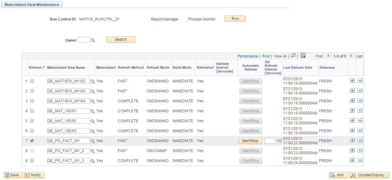Open the Personalize grid settings
Image resolution: width=392 pixels, height=180 pixels.
click(x=248, y=56)
